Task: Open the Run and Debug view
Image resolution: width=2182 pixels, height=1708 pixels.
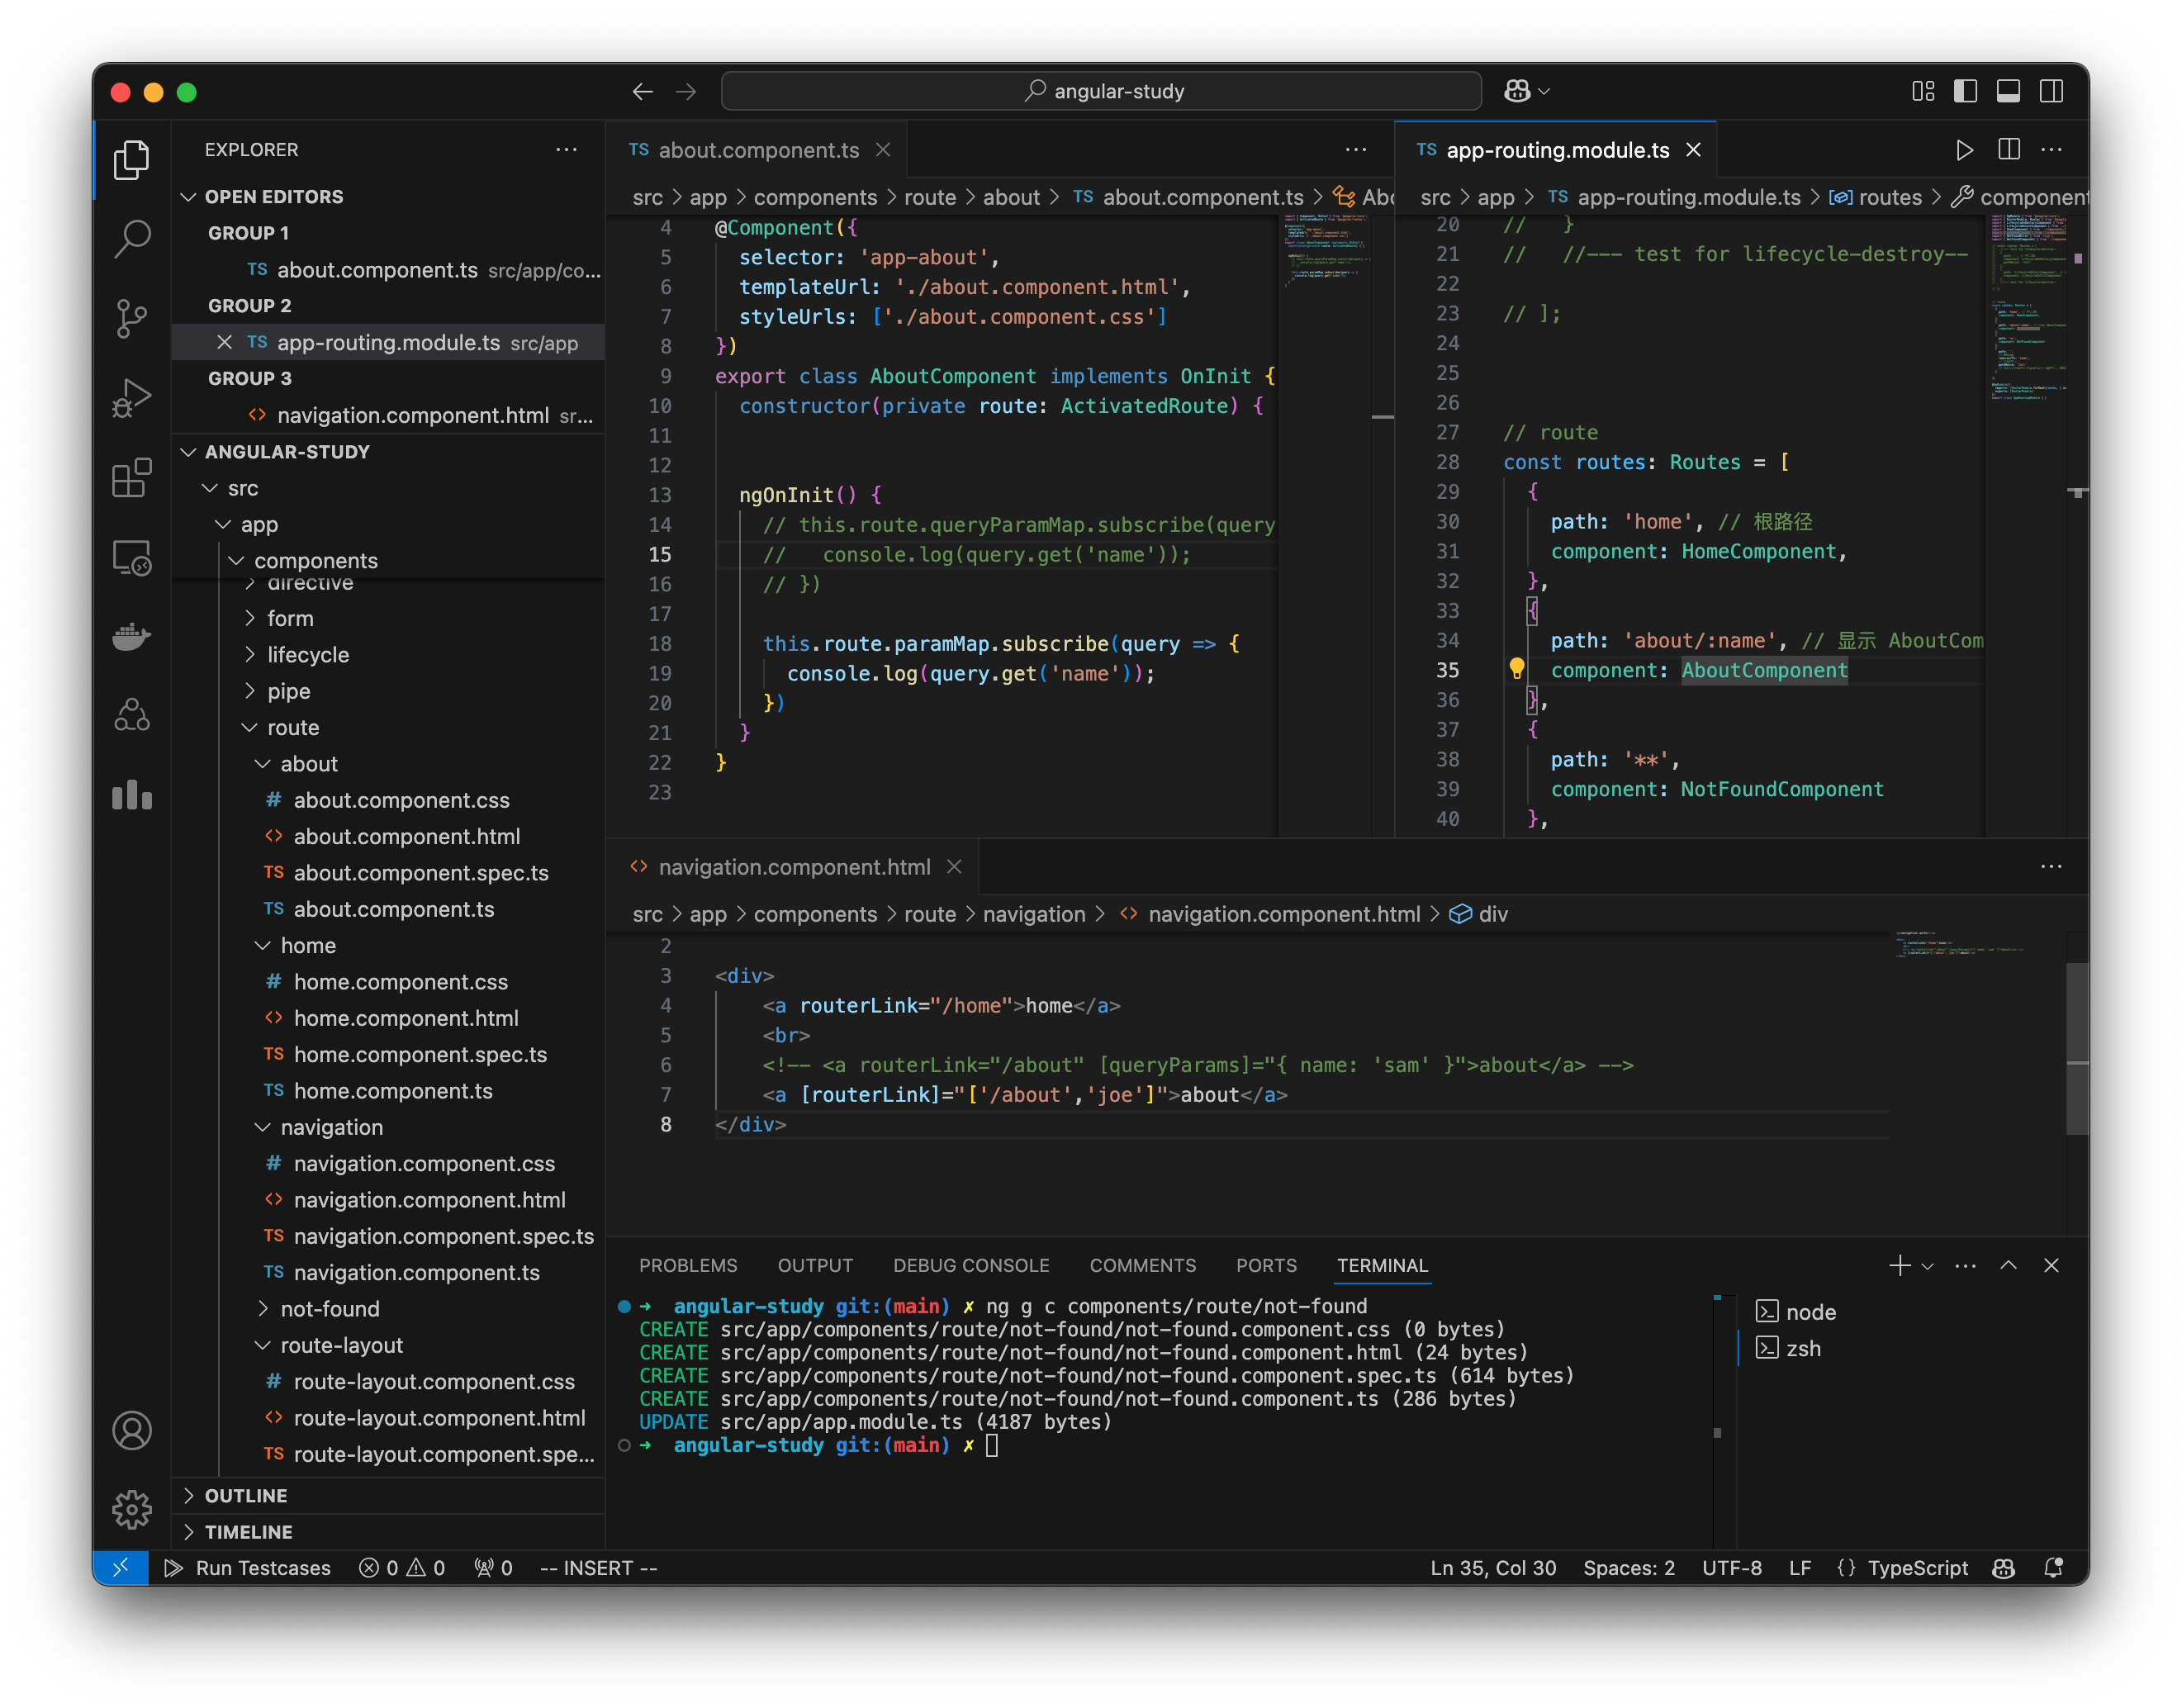Action: (132, 397)
